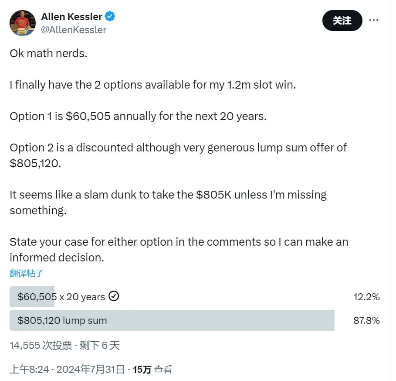Click the "I finally have the 2 options" sentence
Image resolution: width=396 pixels, height=381 pixels.
coord(152,85)
